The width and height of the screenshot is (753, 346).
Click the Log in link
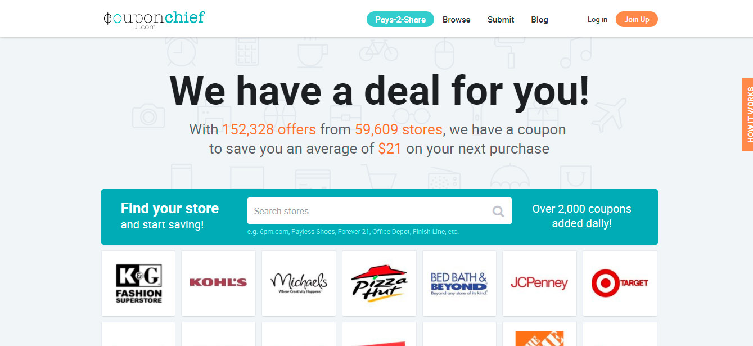tap(597, 20)
